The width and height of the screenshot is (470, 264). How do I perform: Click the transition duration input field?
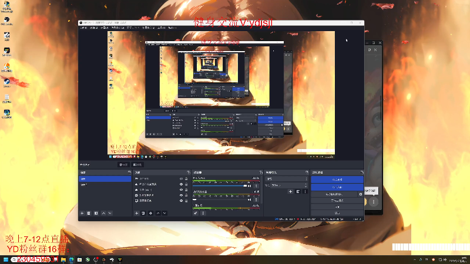[x=287, y=185]
